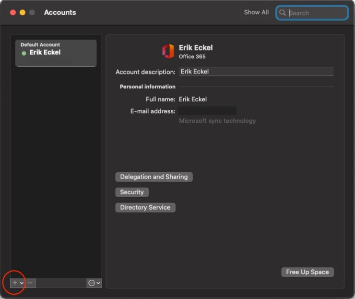Image resolution: width=355 pixels, height=299 pixels.
Task: Expand the chevron beside the plus button
Action: tap(22, 283)
